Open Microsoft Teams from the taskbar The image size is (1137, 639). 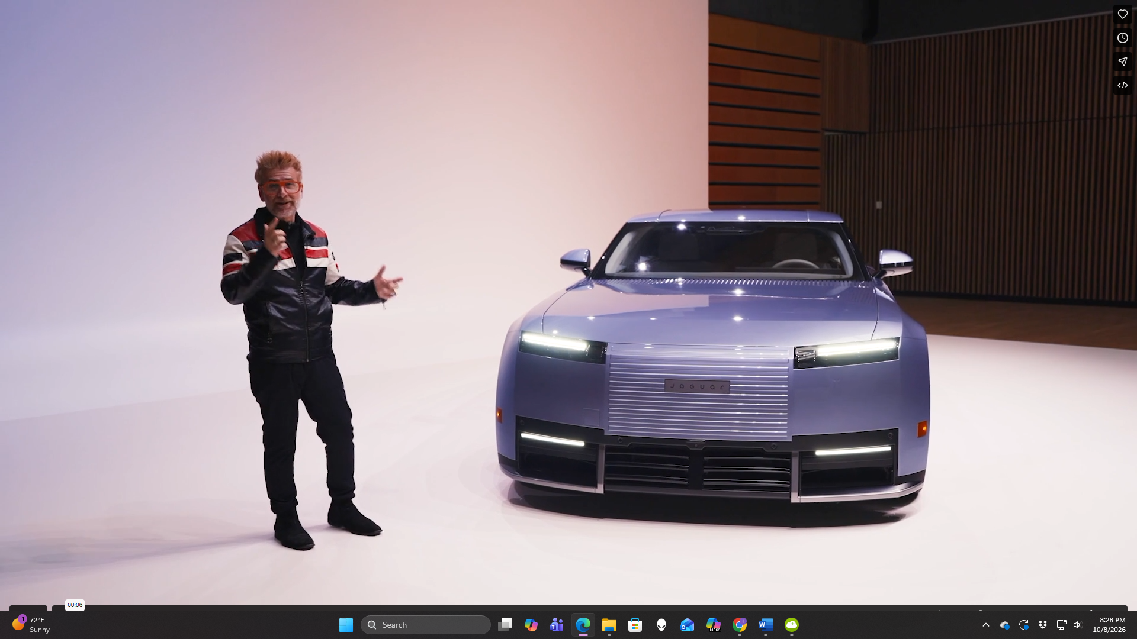pyautogui.click(x=557, y=625)
